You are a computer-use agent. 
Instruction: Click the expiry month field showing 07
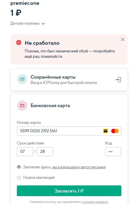coord(25,152)
